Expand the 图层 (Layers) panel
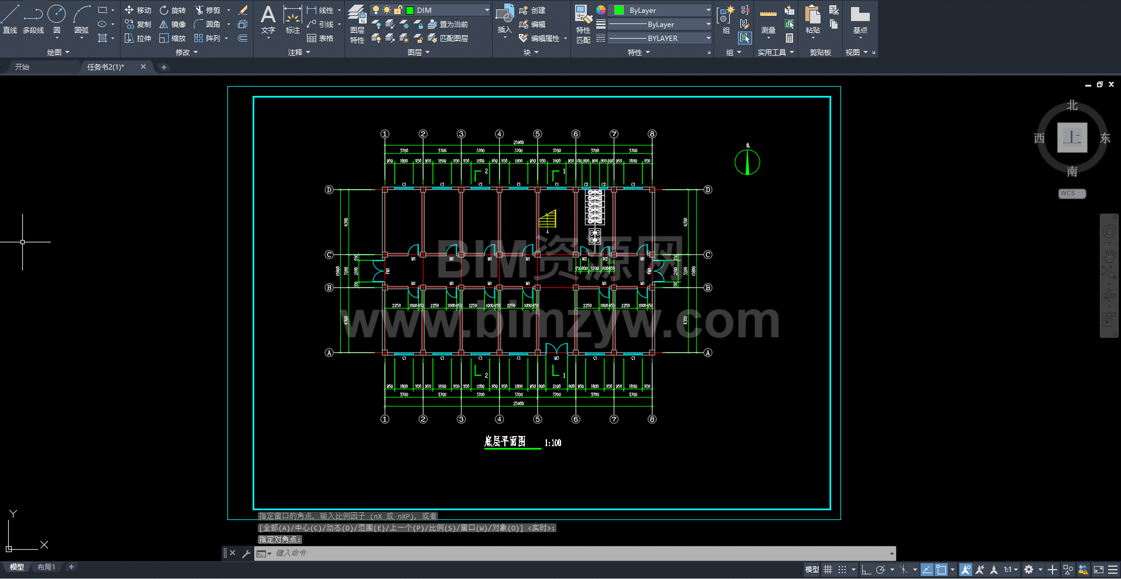Screen dimensions: 1121x579 tap(418, 52)
